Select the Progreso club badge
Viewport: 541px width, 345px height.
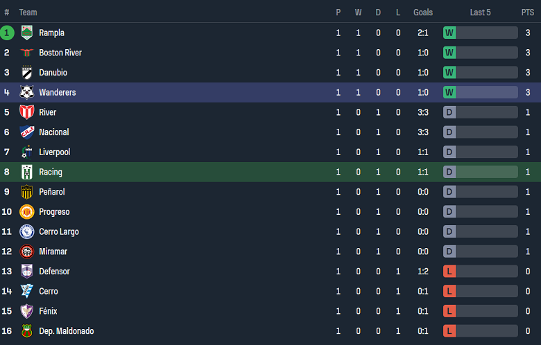(x=27, y=212)
